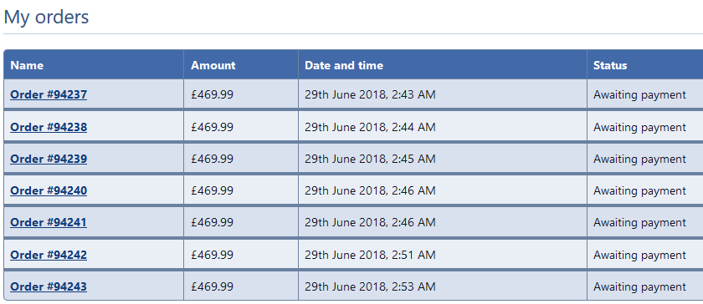703x304 pixels.
Task: Click the date cell showing 2:44 AM
Action: [370, 127]
